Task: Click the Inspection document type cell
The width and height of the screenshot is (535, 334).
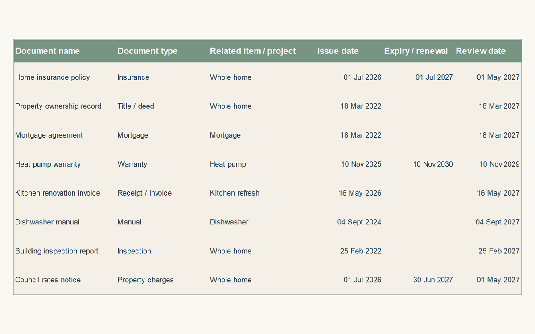Action: tap(134, 251)
